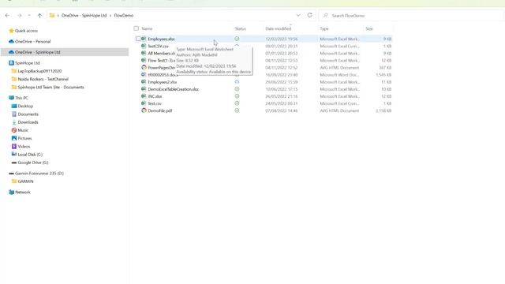Open Local Disk (C:) in sidebar
This screenshot has height=284, width=505.
30,155
